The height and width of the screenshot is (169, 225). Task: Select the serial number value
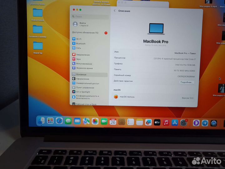click(186, 76)
